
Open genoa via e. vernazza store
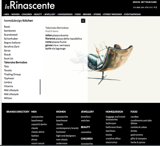point(57,45)
